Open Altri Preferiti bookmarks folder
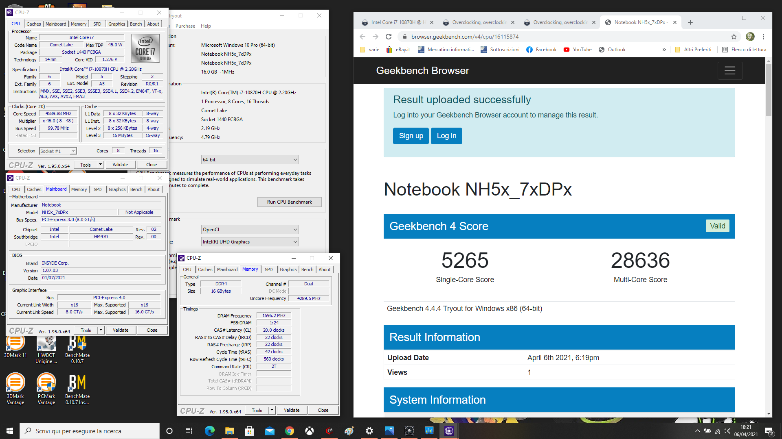 (x=693, y=50)
